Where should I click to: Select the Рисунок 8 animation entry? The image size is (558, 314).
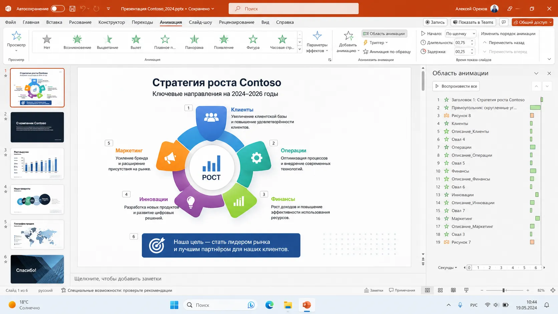pos(488,115)
